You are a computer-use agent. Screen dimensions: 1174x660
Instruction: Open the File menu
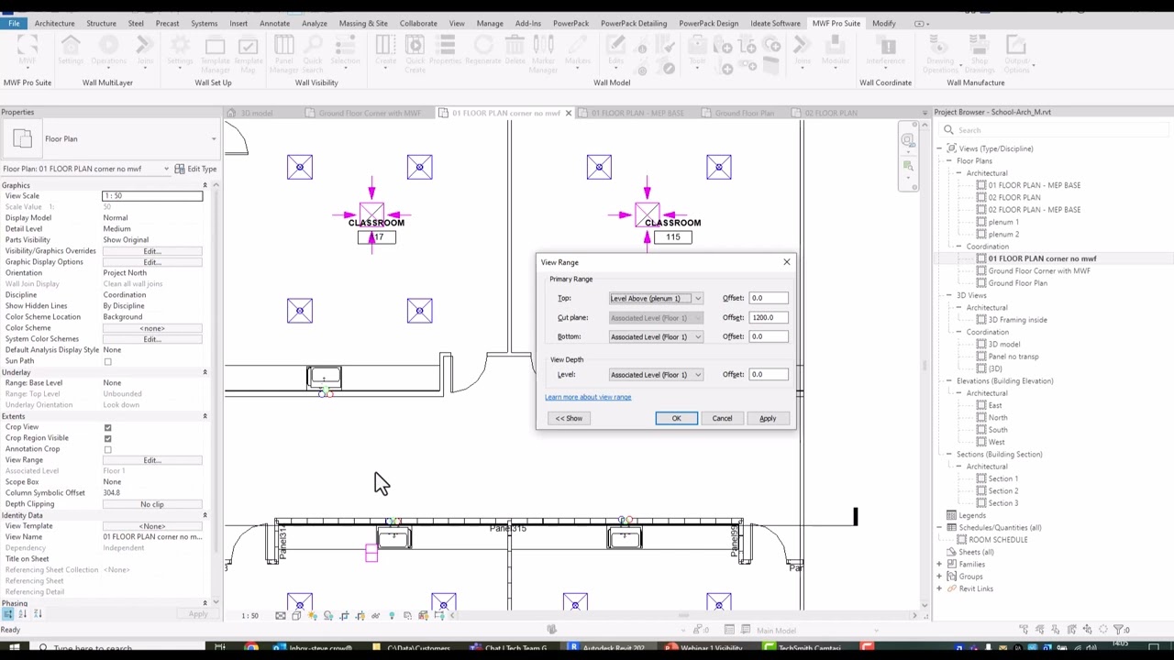(14, 23)
